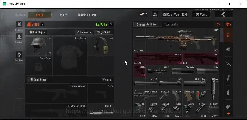Select the P90 F.Adptr. item
Image resolution: width=247 pixels, height=120 pixels.
[213, 108]
